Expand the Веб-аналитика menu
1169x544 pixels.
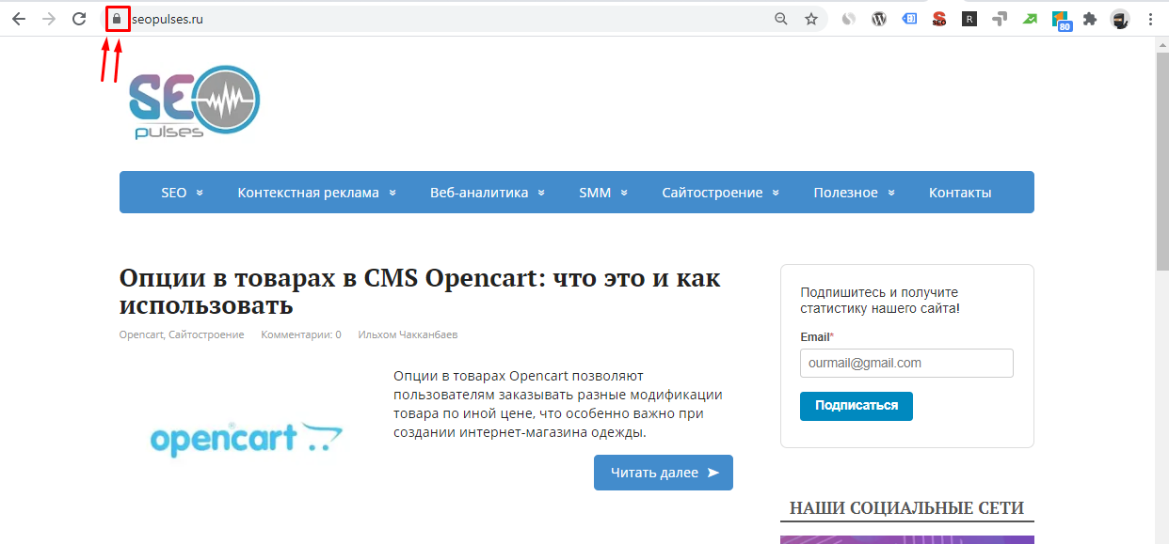point(488,193)
